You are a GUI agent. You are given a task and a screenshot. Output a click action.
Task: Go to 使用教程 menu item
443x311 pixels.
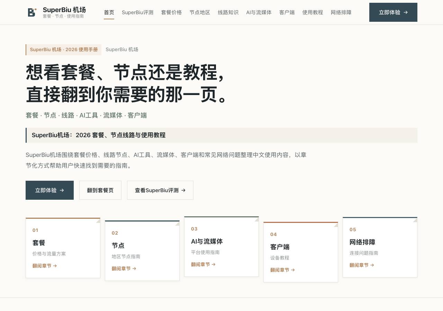(313, 12)
